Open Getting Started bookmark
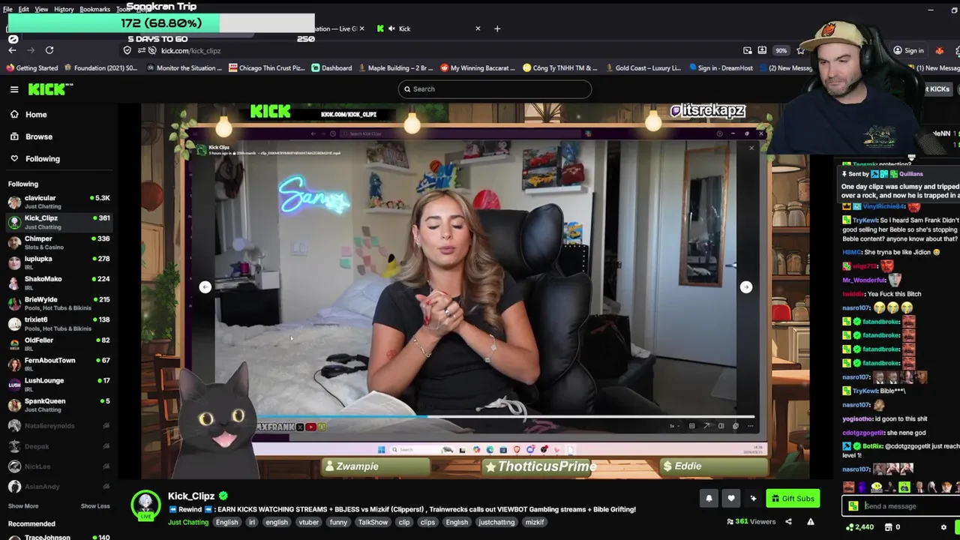The image size is (960, 540). (32, 68)
